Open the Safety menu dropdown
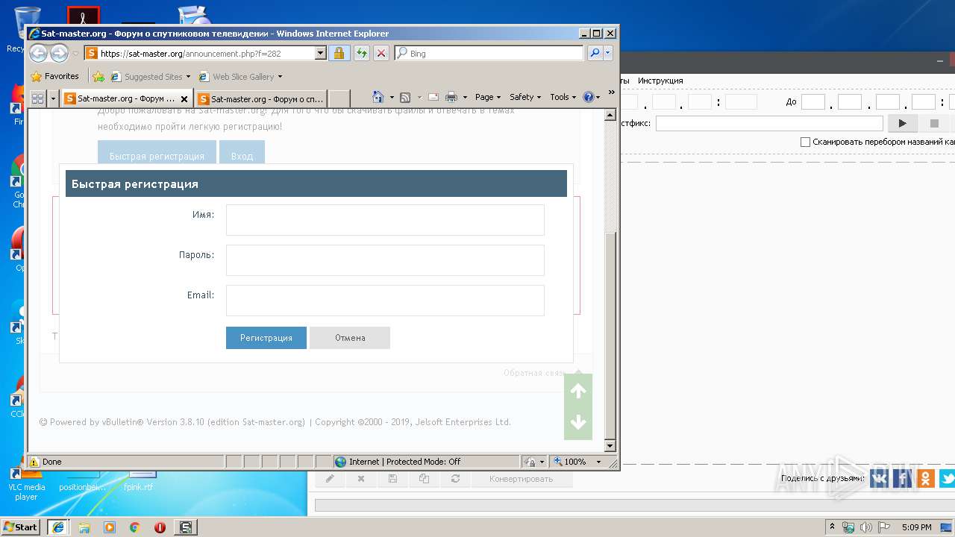The width and height of the screenshot is (955, 537). 525,97
